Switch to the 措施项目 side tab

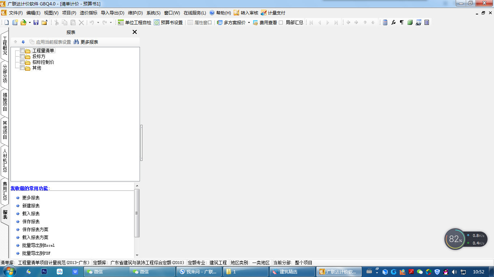point(5,102)
